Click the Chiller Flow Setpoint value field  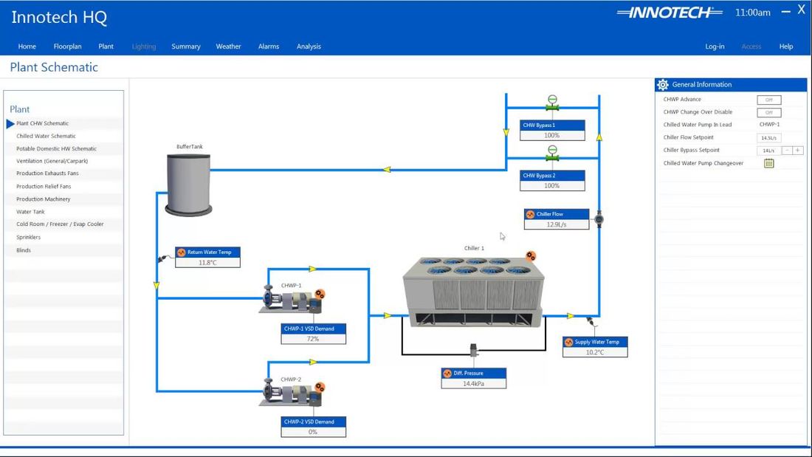(769, 138)
